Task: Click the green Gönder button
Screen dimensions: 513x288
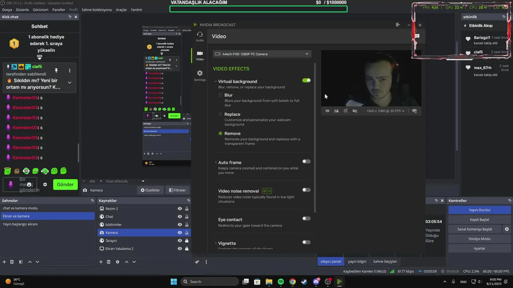Action: click(x=65, y=184)
